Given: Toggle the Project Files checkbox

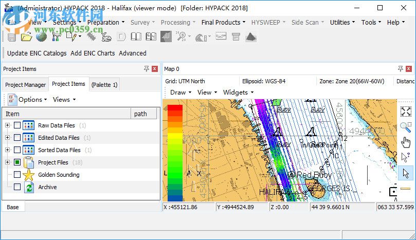Looking at the screenshot, I should click(x=17, y=162).
